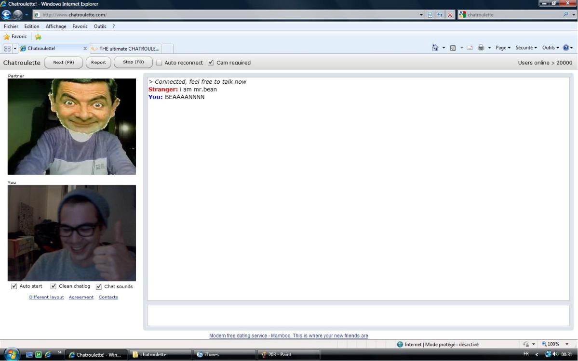Follow the Modern free dating service Mamboo link
The height and width of the screenshot is (361, 578).
289,335
